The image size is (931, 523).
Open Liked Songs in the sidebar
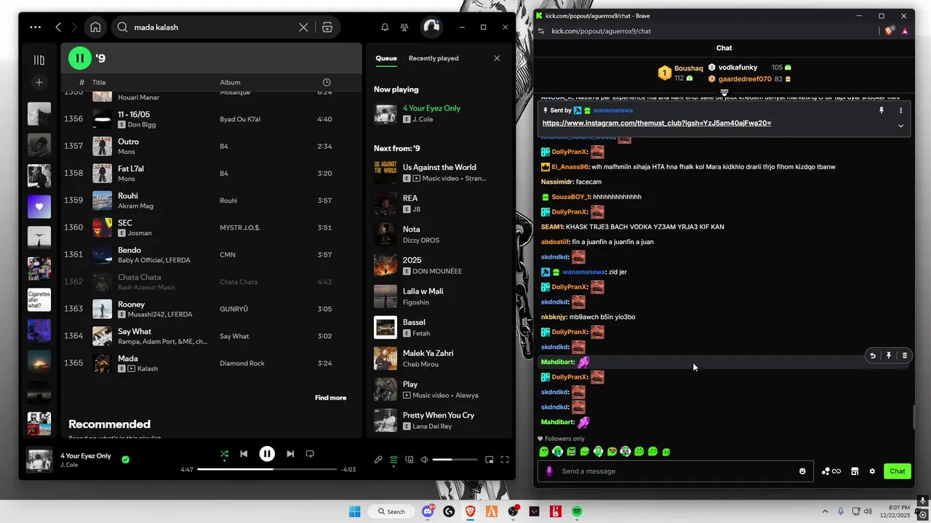coord(39,206)
